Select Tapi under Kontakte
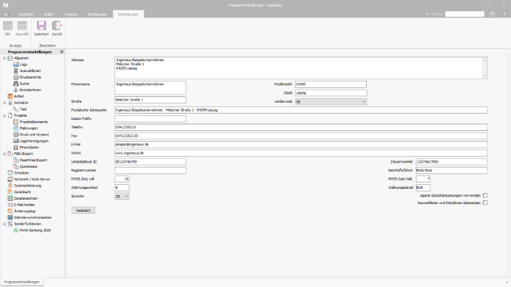 [x=22, y=109]
